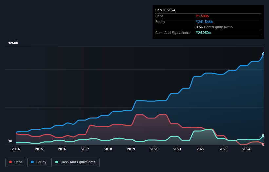Viewport: 269px width, 172px height.
Task: Click the 2023 x-axis label
Action: click(x=223, y=149)
